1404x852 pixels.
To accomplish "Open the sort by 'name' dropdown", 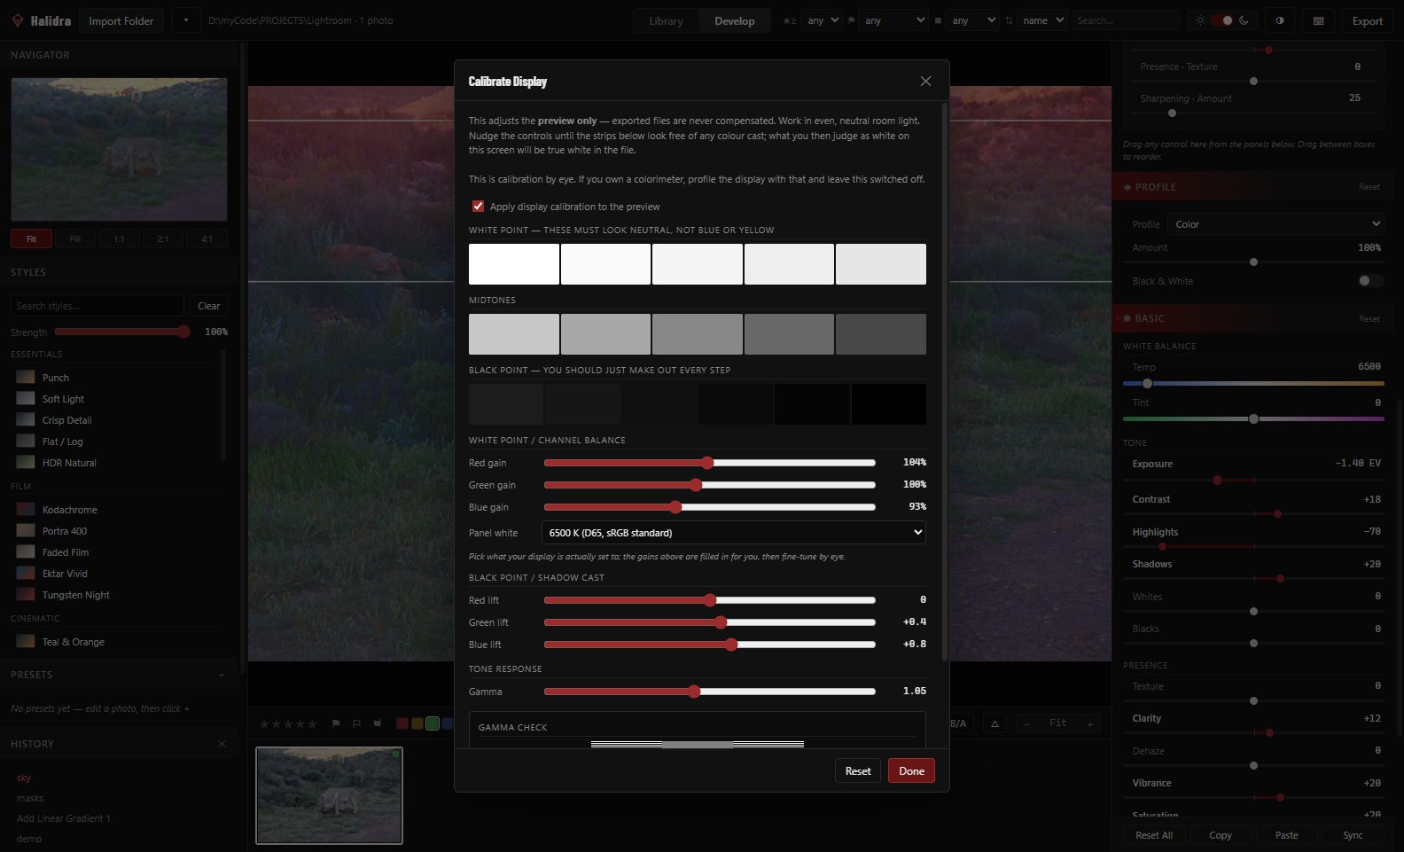I will pos(1041,20).
